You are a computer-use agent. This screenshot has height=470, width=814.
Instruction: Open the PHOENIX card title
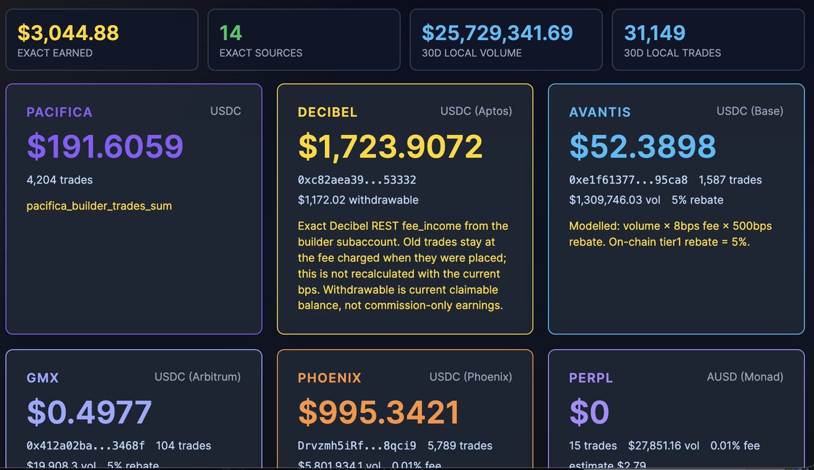330,378
